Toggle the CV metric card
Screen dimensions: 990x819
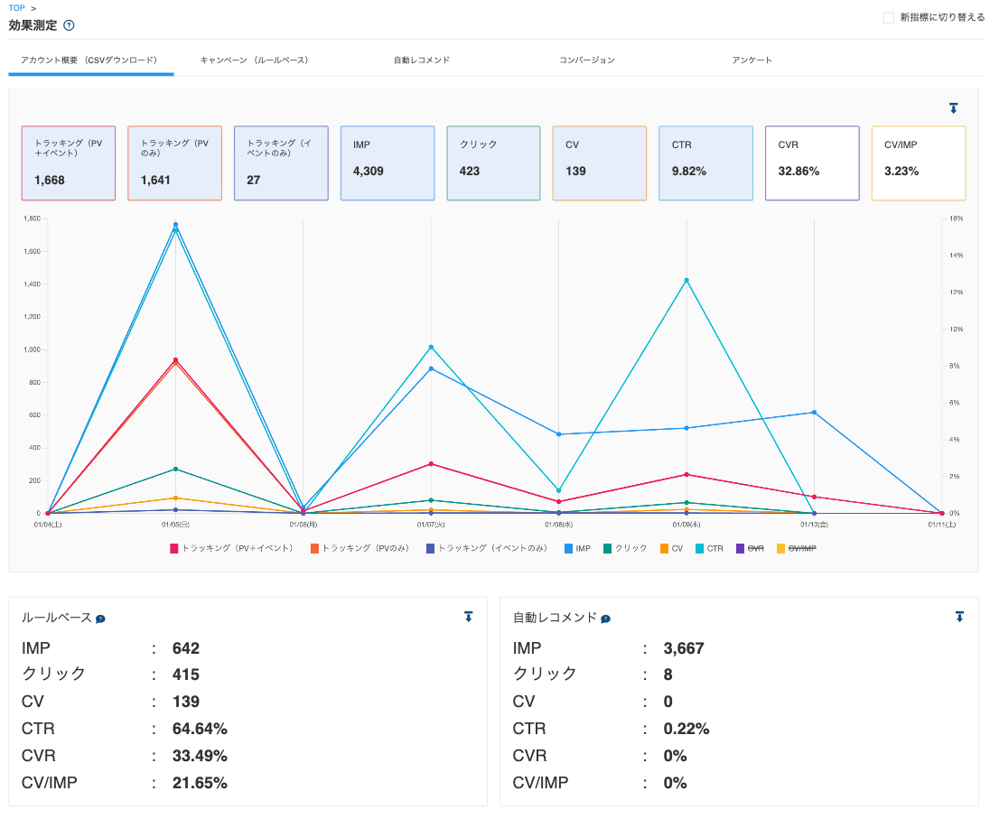coord(600,163)
